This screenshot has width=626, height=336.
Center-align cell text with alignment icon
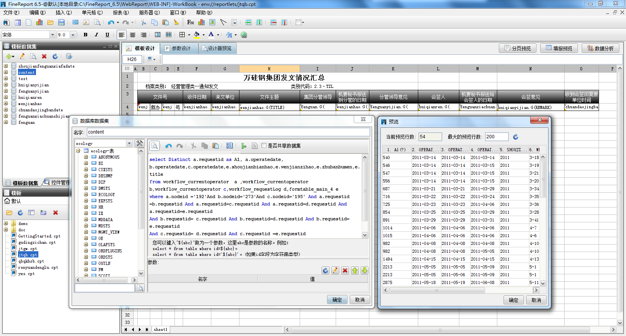[x=133, y=35]
